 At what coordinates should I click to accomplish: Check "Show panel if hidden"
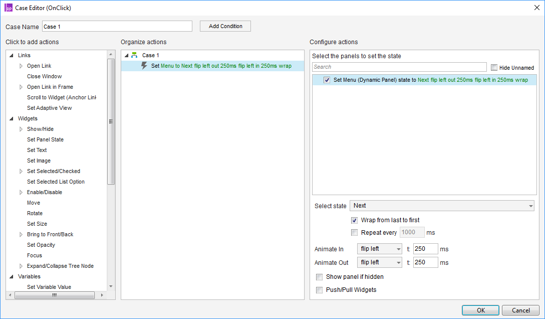(x=319, y=276)
